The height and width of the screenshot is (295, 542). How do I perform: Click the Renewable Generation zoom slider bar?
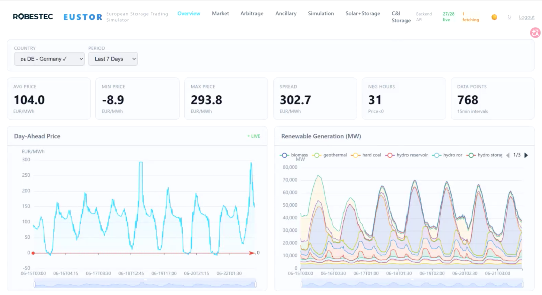(x=413, y=284)
